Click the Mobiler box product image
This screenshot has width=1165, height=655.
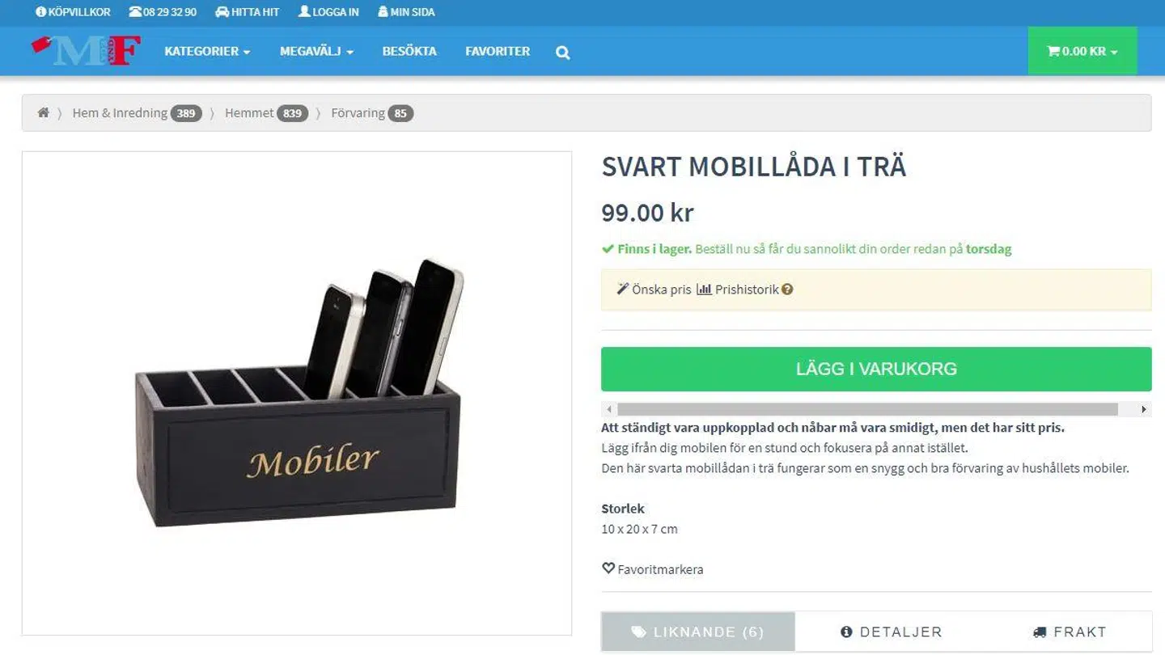(x=298, y=394)
